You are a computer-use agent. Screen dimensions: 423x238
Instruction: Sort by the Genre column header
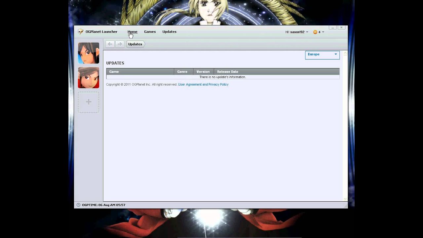(184, 72)
